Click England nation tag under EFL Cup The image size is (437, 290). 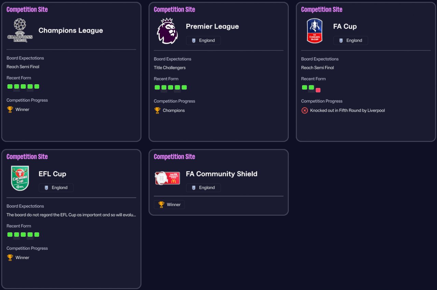click(x=56, y=188)
